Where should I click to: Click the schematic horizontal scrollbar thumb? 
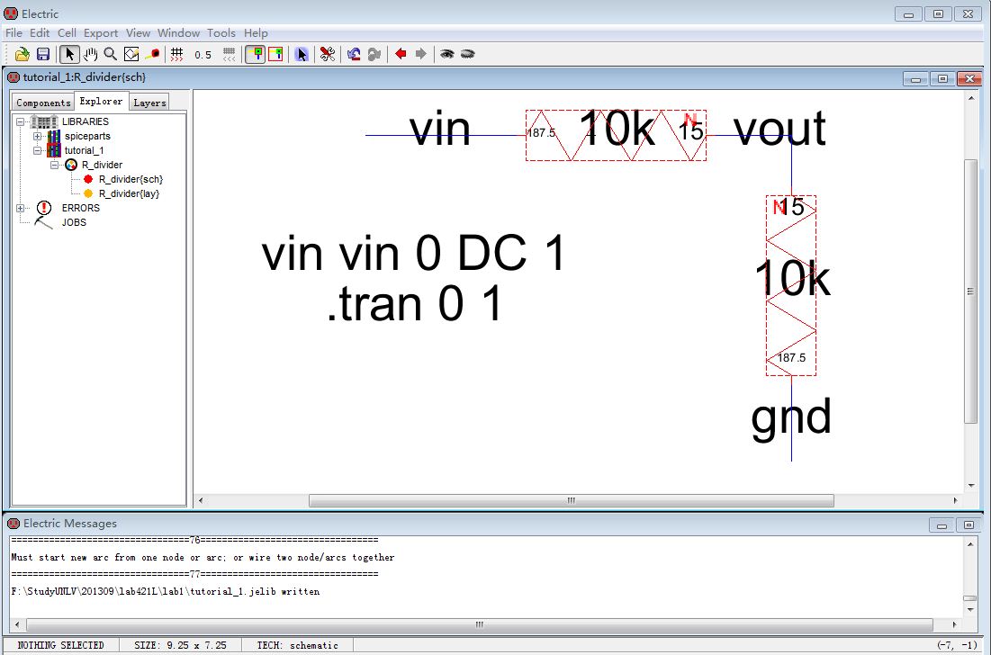[572, 500]
